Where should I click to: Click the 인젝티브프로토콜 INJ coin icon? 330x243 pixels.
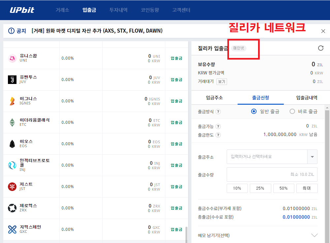pos(12,165)
